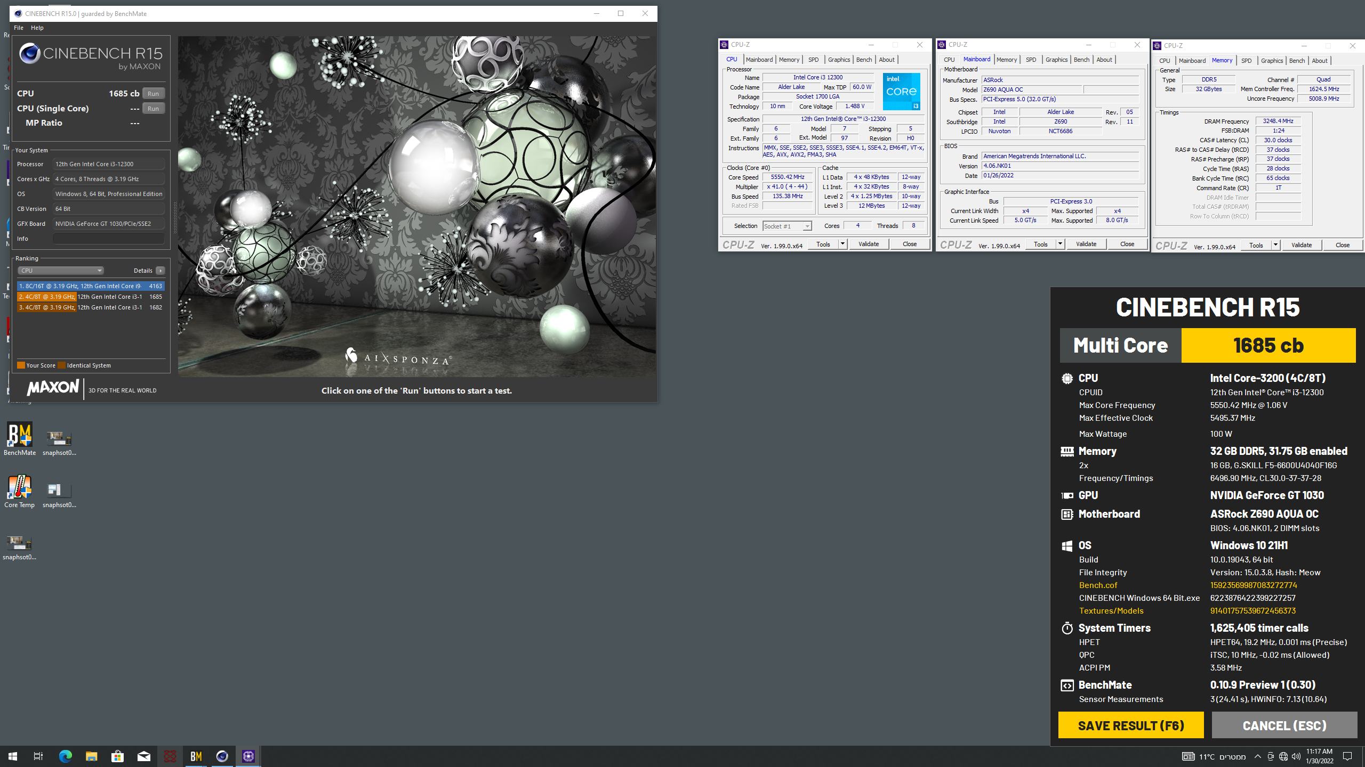
Task: Expand Tools dropdown arrow in Memory window
Action: 1275,245
